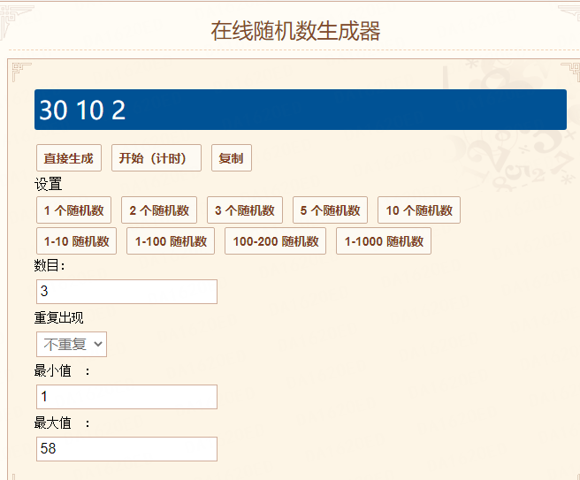Image resolution: width=580 pixels, height=480 pixels.
Task: Focus the 最大值 input field
Action: pos(127,449)
